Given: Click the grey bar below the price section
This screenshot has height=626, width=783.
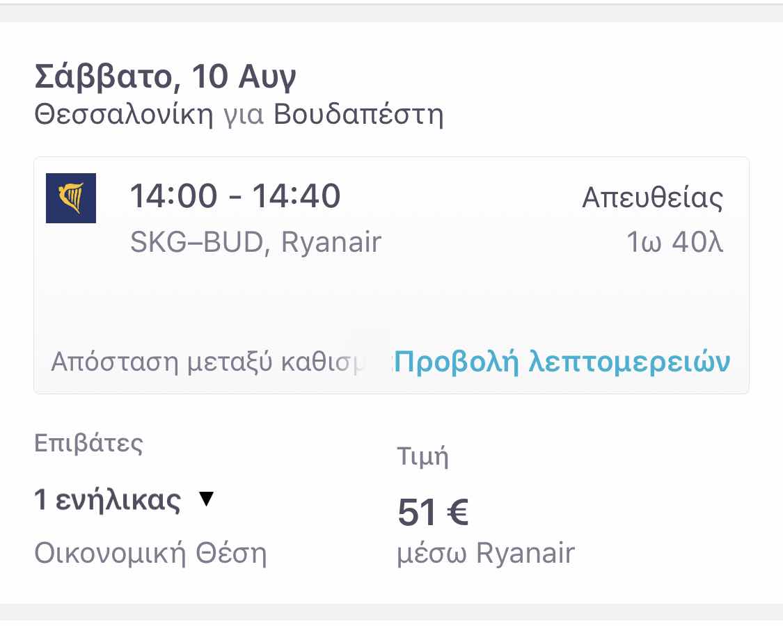Looking at the screenshot, I should click(x=391, y=613).
